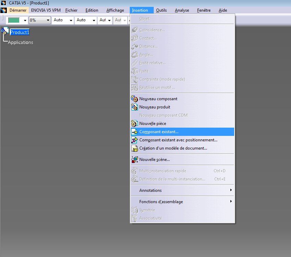291x257 pixels.
Task: Select Applications node in the tree
Action: pos(21,43)
